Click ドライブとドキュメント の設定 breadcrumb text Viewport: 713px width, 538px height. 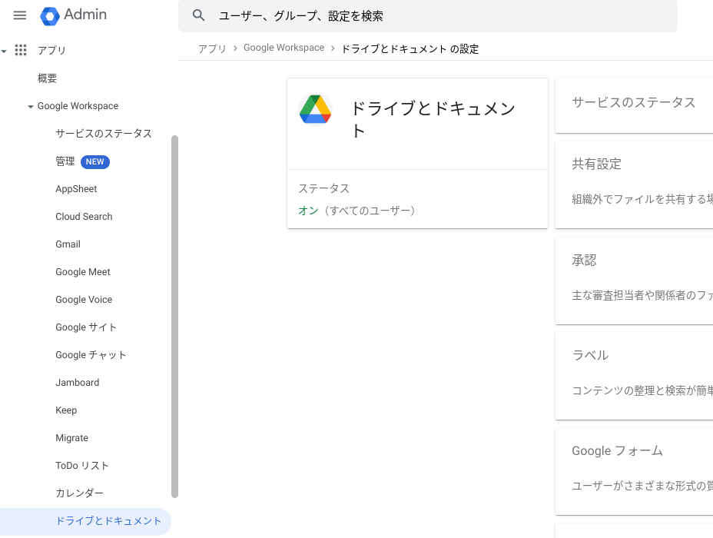point(410,48)
